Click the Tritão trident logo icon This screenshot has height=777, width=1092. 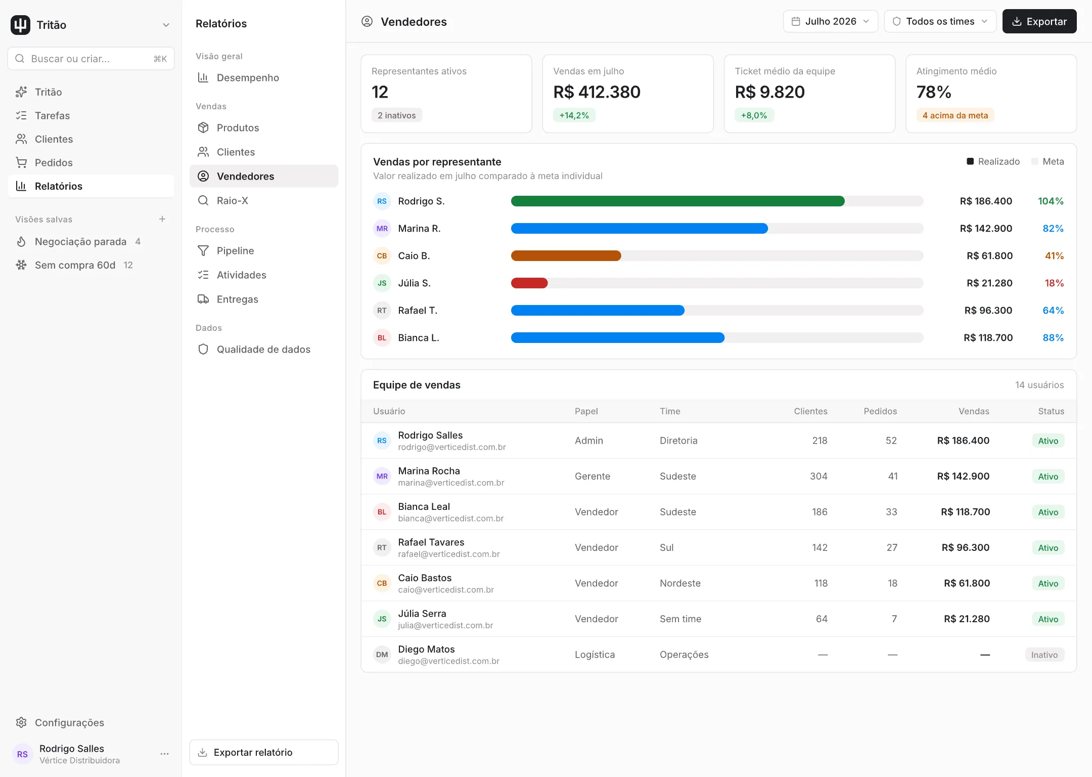[x=20, y=25]
